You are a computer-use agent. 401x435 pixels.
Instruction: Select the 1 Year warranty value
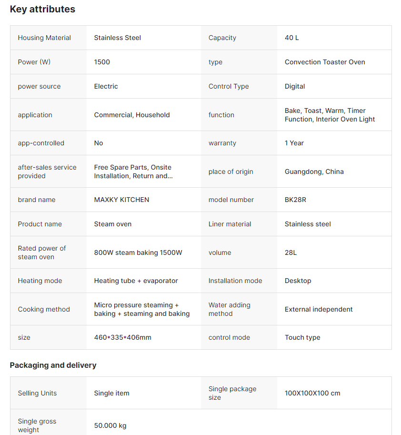point(294,143)
